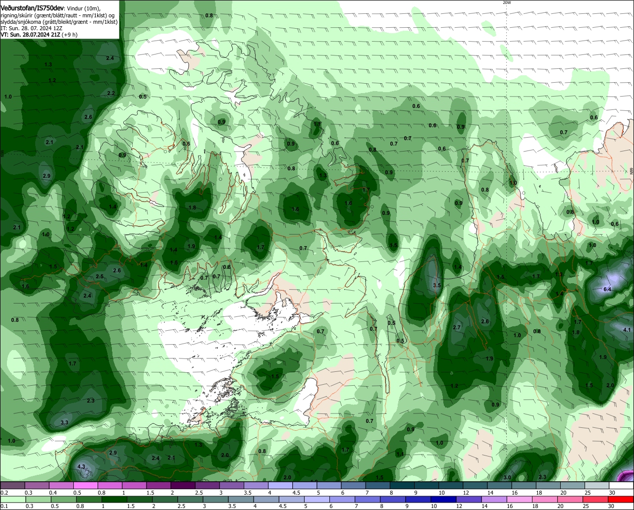Click the white swatch ending the top legend row
634x510 pixels.
[621, 486]
